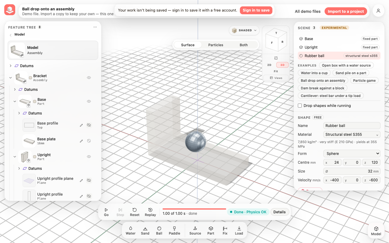Toggle visibility of Upright part
389x243 pixels.
(x=89, y=157)
